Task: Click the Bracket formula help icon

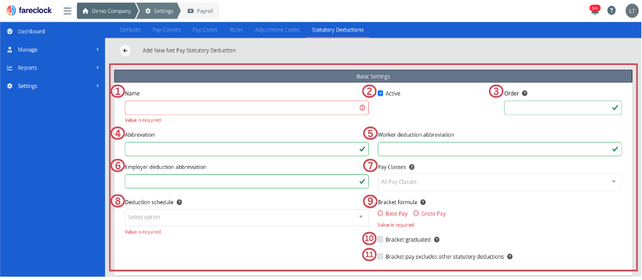Action: click(423, 202)
